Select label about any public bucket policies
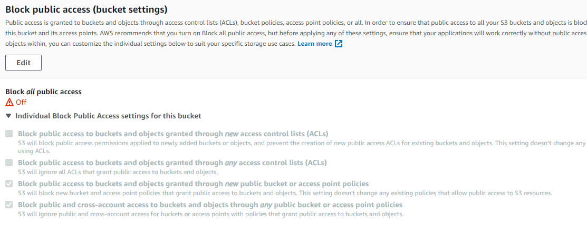The height and width of the screenshot is (232, 587). point(210,205)
